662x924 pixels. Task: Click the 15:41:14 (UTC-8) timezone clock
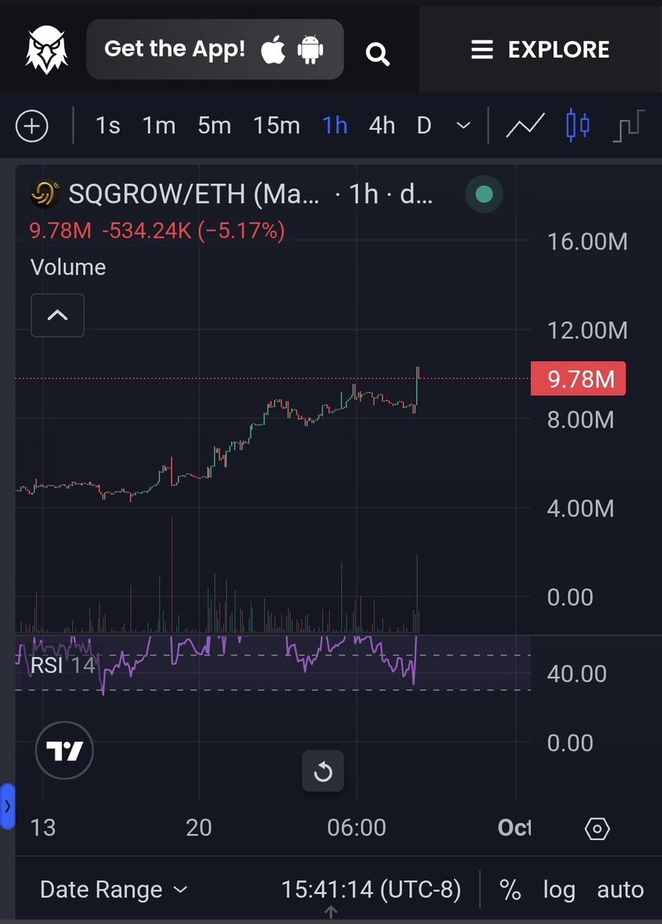(x=371, y=890)
